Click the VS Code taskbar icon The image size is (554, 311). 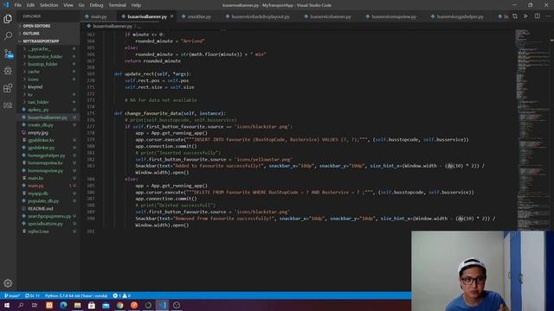coord(162,305)
